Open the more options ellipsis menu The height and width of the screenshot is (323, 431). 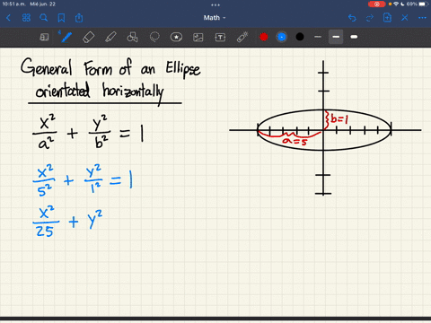click(x=422, y=18)
